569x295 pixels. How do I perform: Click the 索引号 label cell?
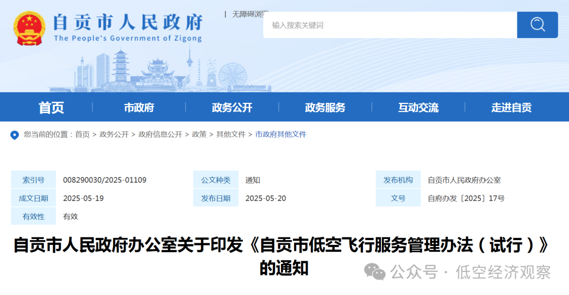[x=33, y=179]
